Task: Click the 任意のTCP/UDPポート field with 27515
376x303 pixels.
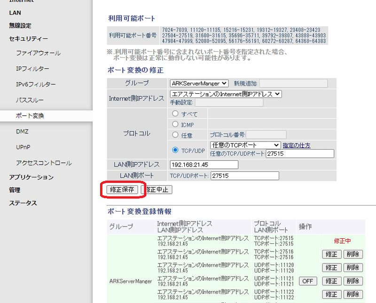Action: (300, 154)
